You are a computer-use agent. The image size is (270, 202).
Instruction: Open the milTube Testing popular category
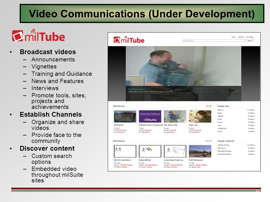click(223, 145)
